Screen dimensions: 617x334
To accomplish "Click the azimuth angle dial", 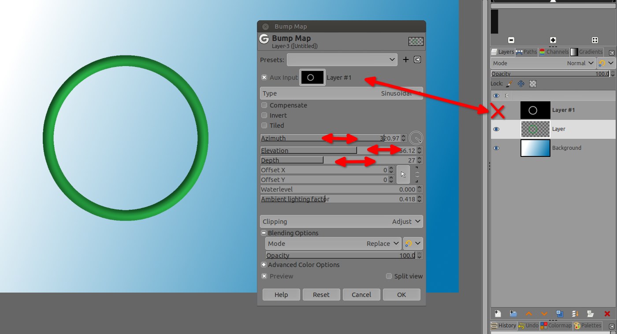I will [416, 138].
